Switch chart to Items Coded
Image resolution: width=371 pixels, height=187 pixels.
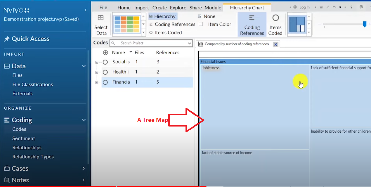275,24
